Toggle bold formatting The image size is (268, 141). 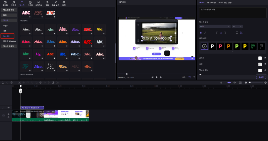point(201,33)
